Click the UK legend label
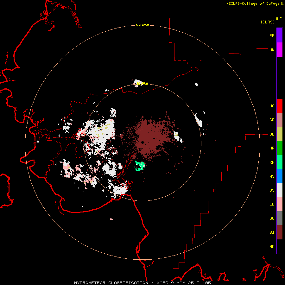Image resolution: width=285 pixels, height=285 pixels. [272, 50]
